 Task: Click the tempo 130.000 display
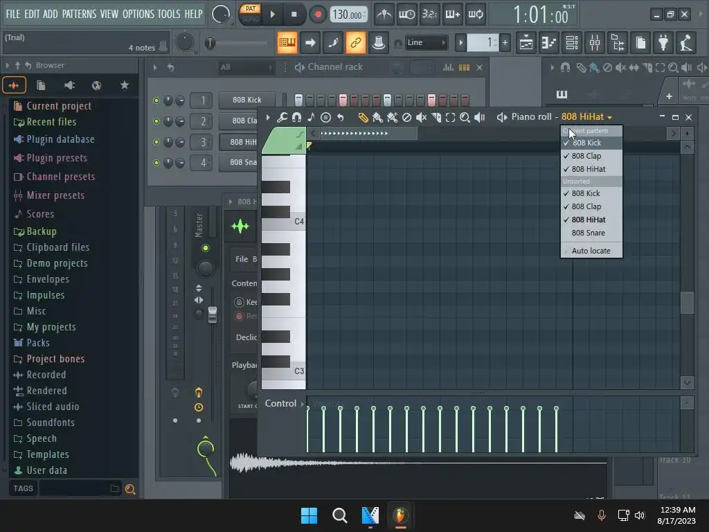(348, 15)
